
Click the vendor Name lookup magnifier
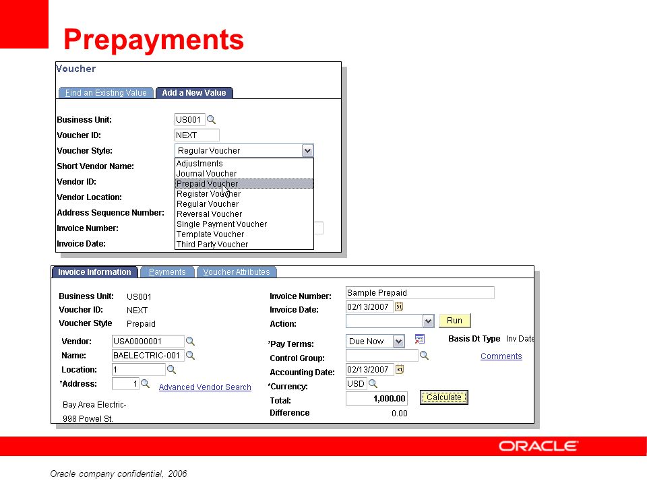(190, 355)
